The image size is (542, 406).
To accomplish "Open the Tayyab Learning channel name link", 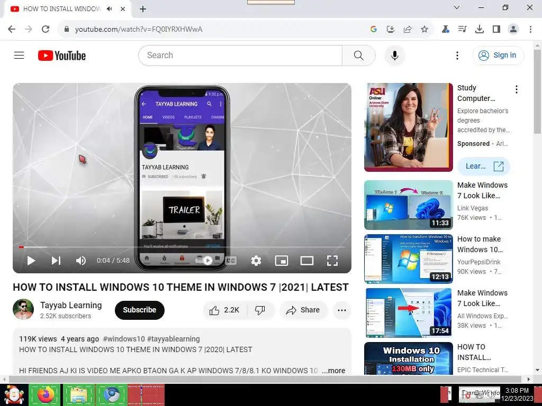I will click(71, 305).
